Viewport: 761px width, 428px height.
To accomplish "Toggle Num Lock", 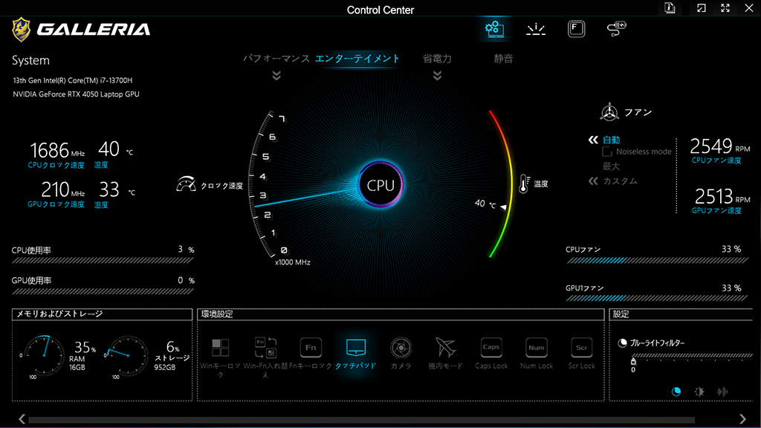I will pyautogui.click(x=537, y=348).
